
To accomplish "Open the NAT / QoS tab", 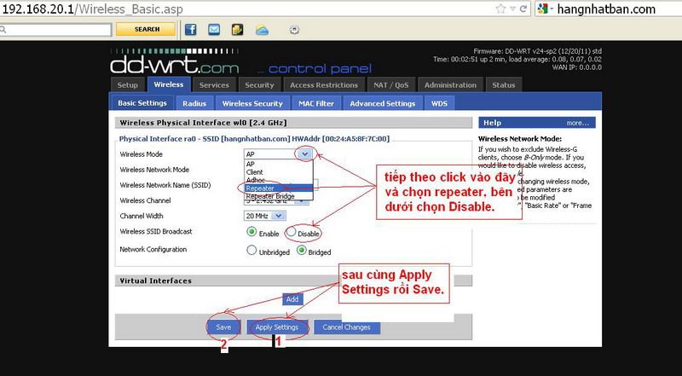I will point(391,85).
